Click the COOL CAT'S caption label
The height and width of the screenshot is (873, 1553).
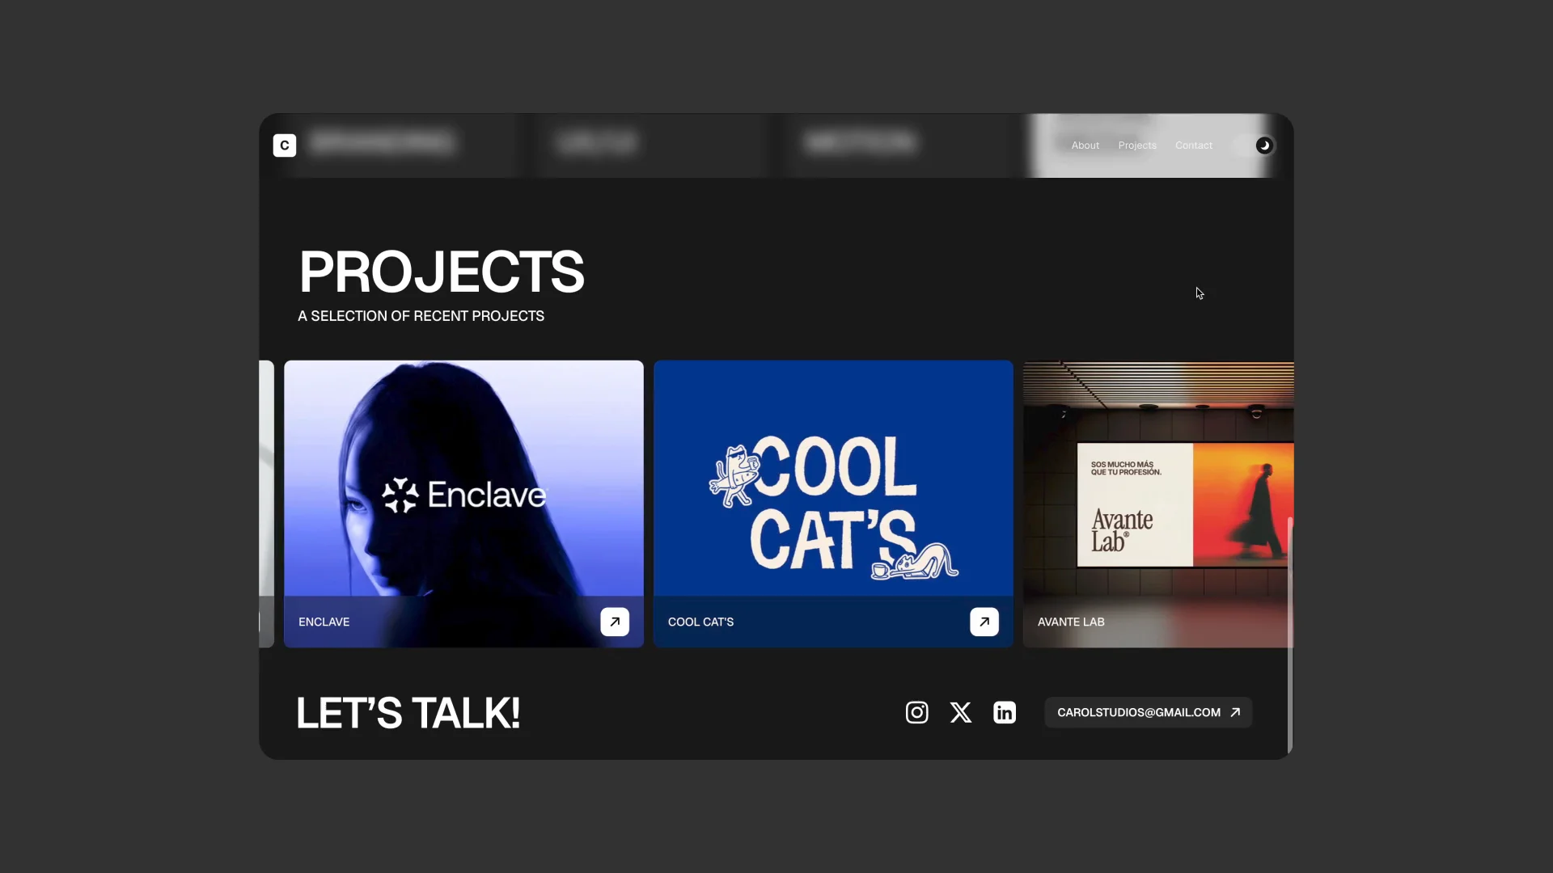(700, 622)
